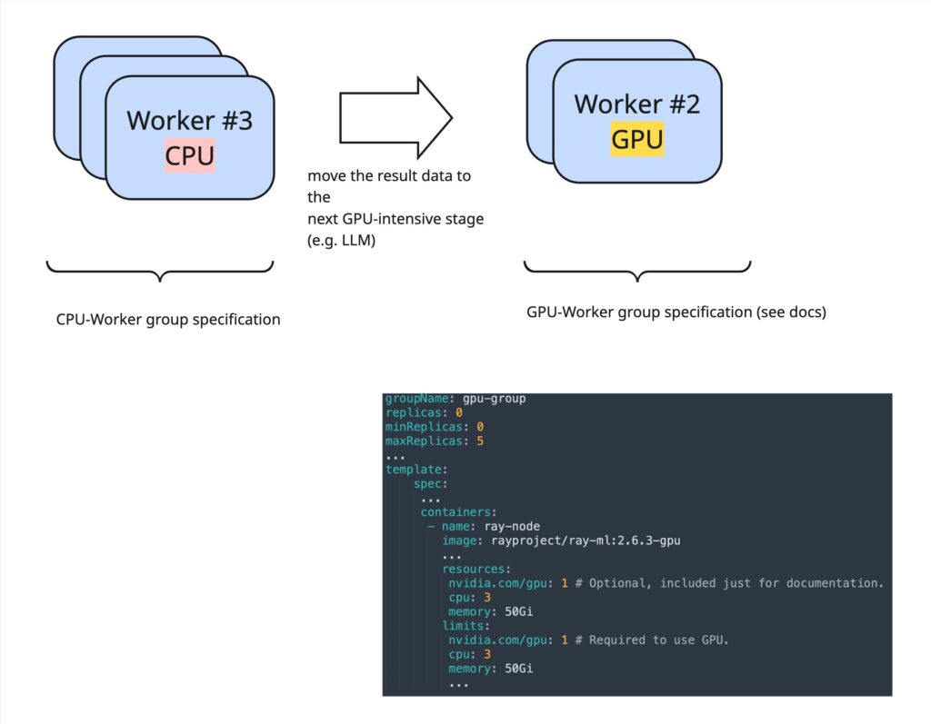The image size is (931, 724).
Task: Click the curly brace under the GPU workers
Action: [x=636, y=270]
